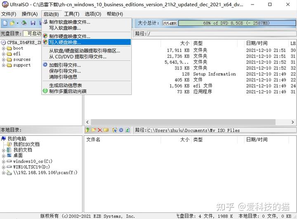Click the shield icon beside 写入硬盘映像
This screenshot has height=219, width=297.
45,42
